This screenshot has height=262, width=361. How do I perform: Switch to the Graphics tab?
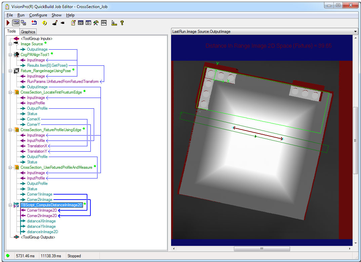click(x=28, y=32)
